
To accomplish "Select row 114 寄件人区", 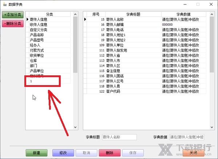I will click(x=145, y=66).
